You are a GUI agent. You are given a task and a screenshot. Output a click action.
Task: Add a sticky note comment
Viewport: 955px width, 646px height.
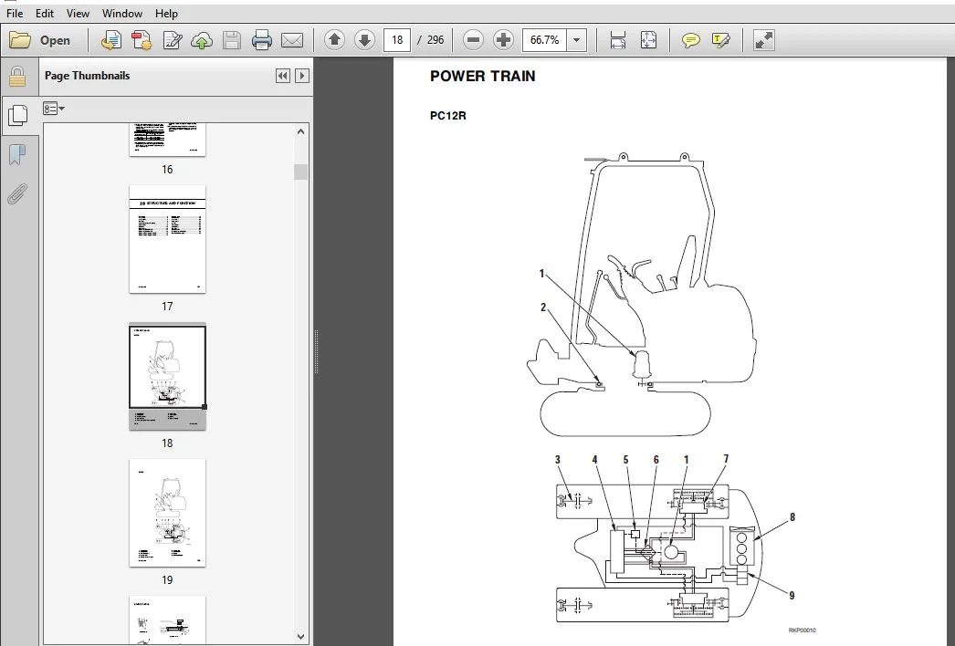690,40
